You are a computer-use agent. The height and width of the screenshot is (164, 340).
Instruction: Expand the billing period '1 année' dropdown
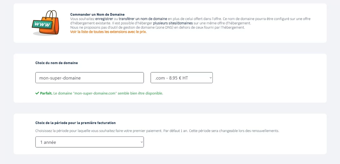(90, 142)
